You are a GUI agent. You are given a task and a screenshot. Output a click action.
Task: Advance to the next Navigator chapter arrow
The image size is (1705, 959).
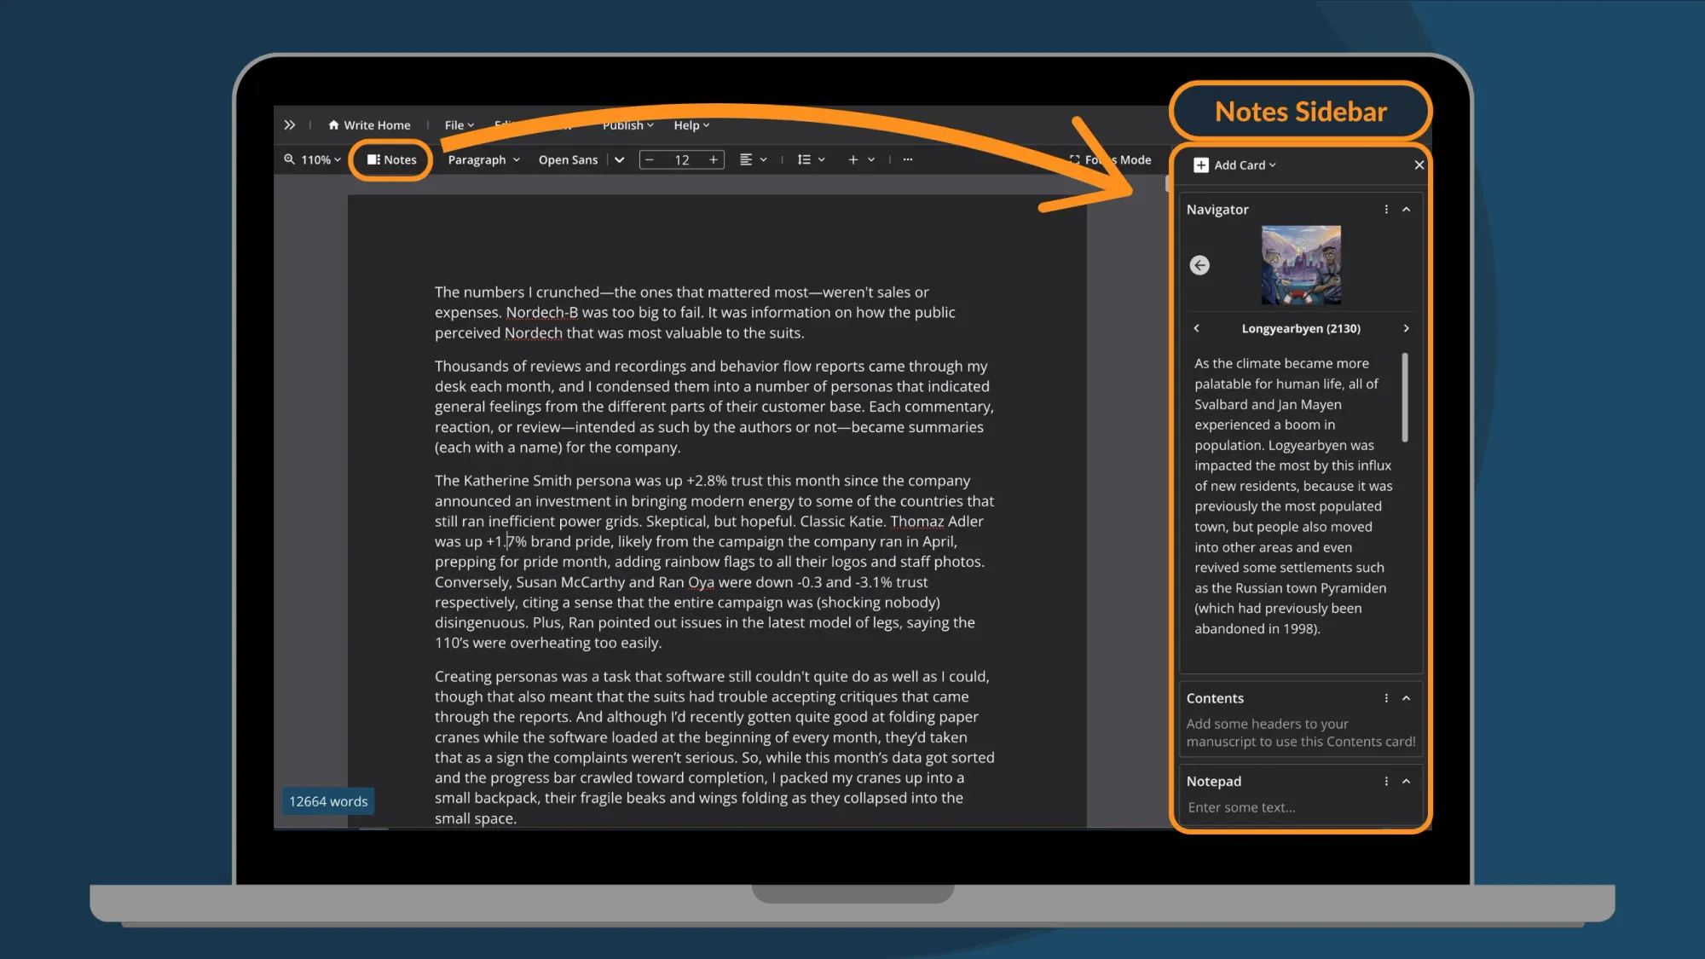(1406, 328)
